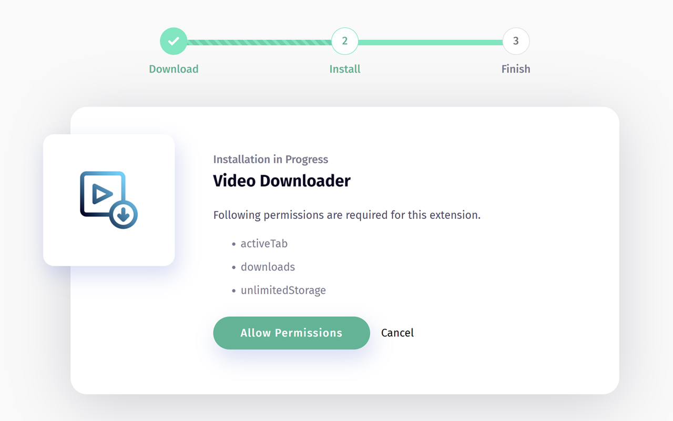Select step 2 circle in progress tracker
The image size is (673, 421).
coord(344,41)
